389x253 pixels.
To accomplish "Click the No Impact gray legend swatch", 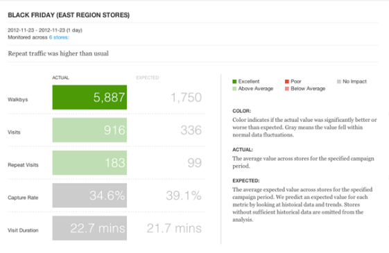I will pyautogui.click(x=339, y=82).
